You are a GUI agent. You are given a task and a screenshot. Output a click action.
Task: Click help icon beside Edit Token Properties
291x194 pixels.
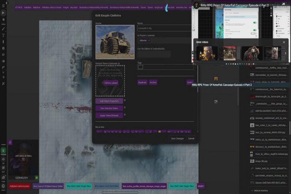coord(125,100)
